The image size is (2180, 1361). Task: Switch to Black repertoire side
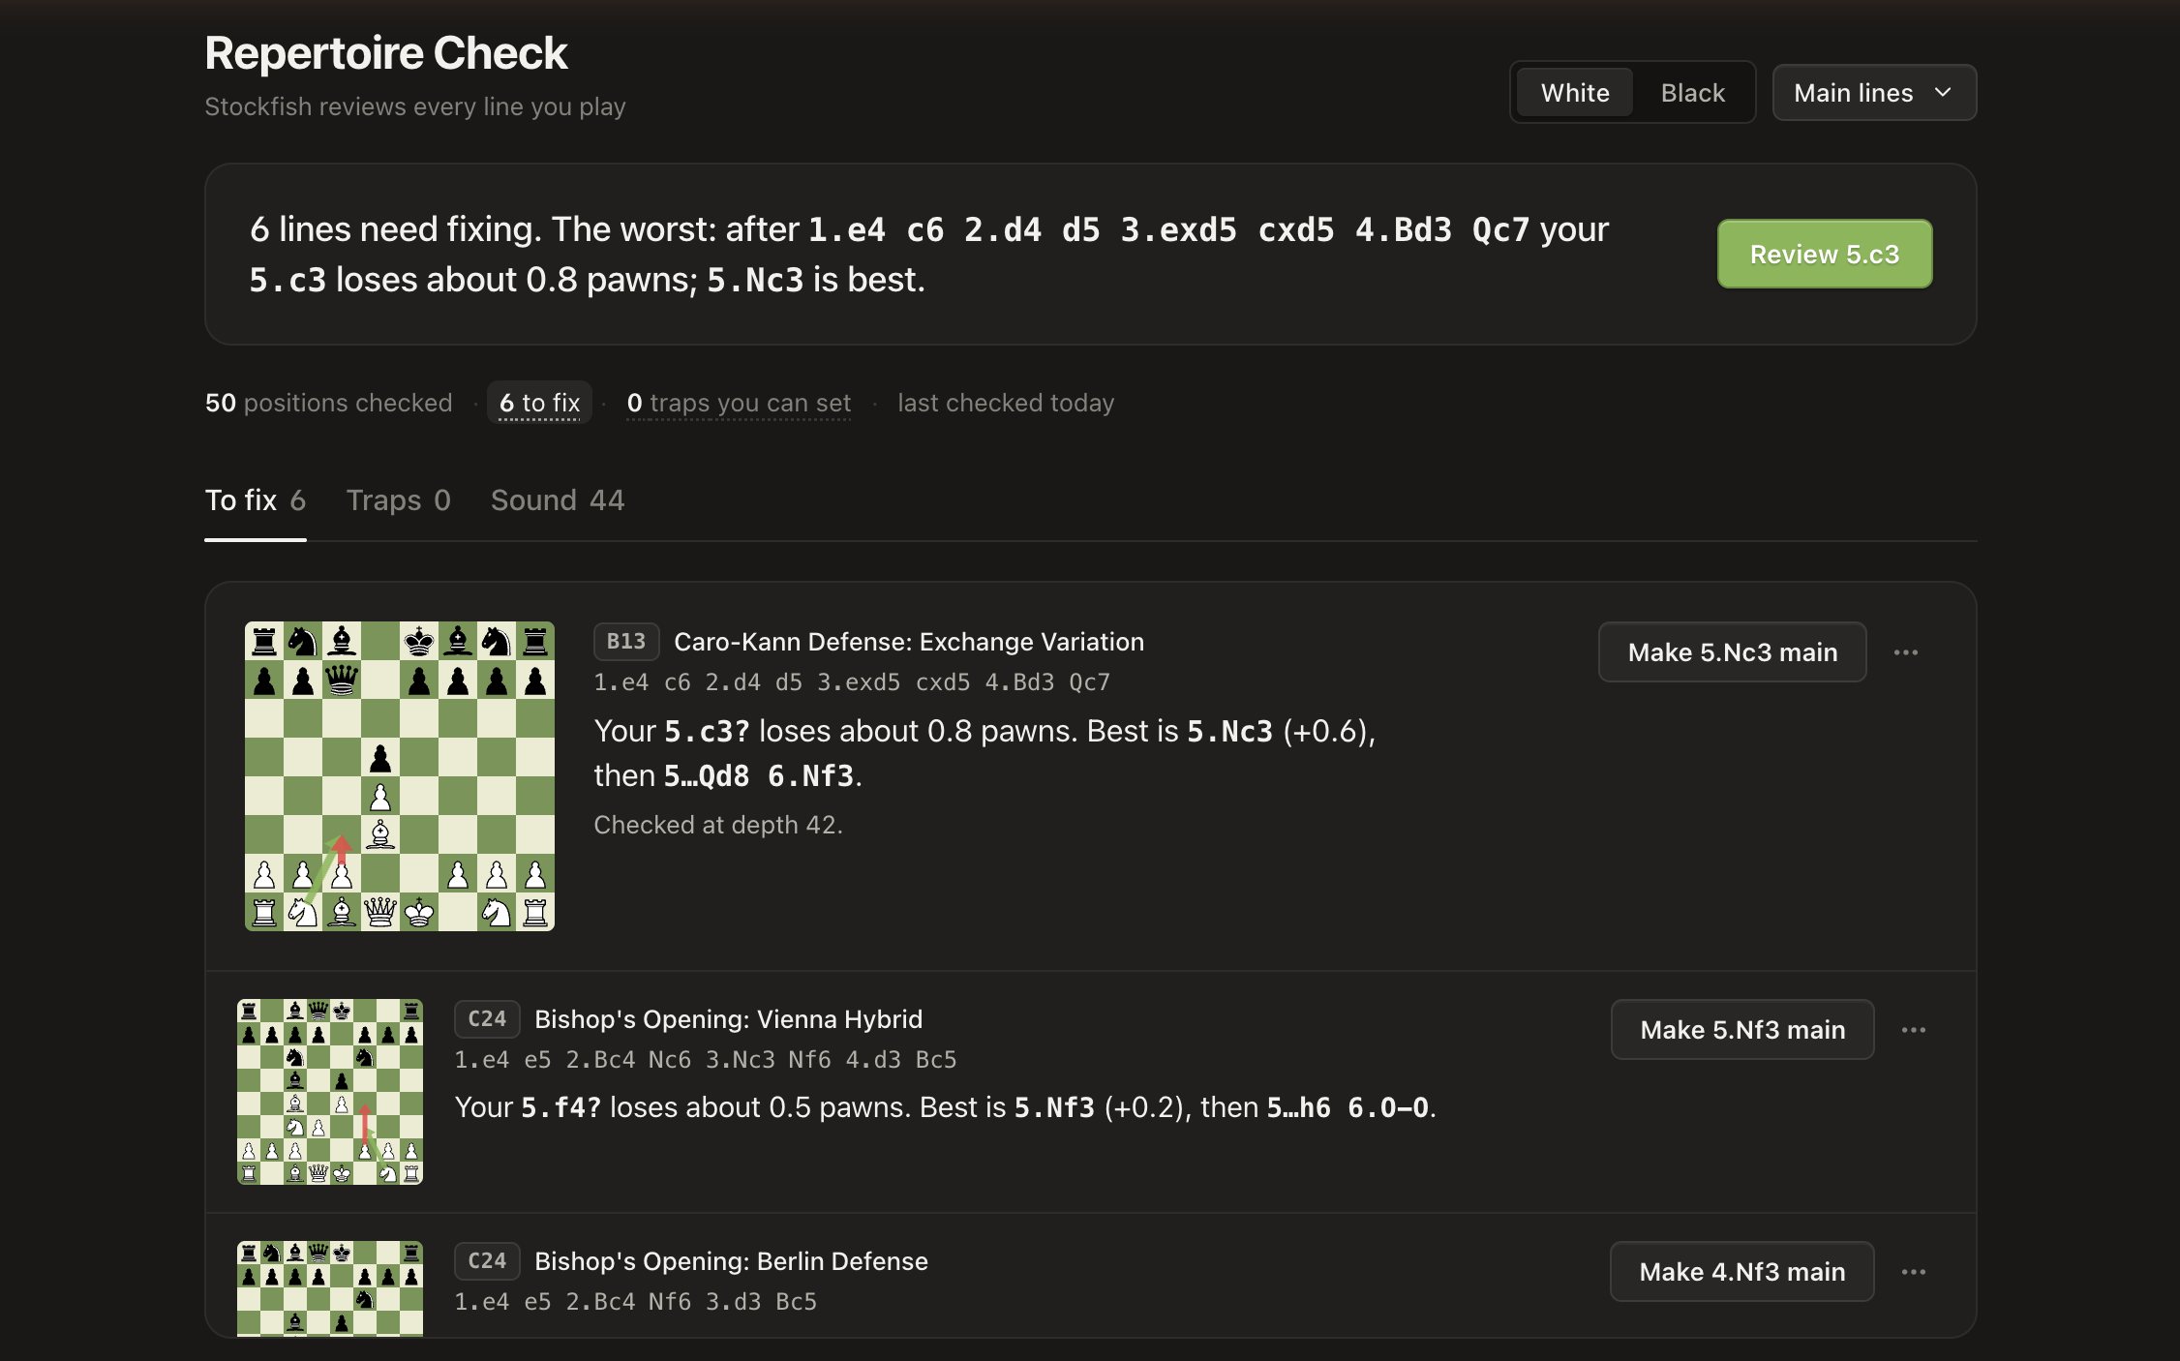[x=1692, y=93]
